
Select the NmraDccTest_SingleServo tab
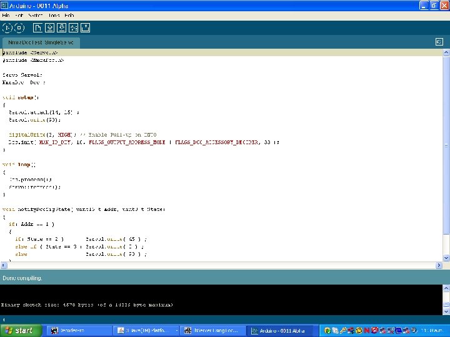point(41,42)
